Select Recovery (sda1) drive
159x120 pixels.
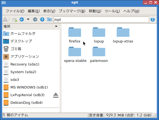(31, 64)
